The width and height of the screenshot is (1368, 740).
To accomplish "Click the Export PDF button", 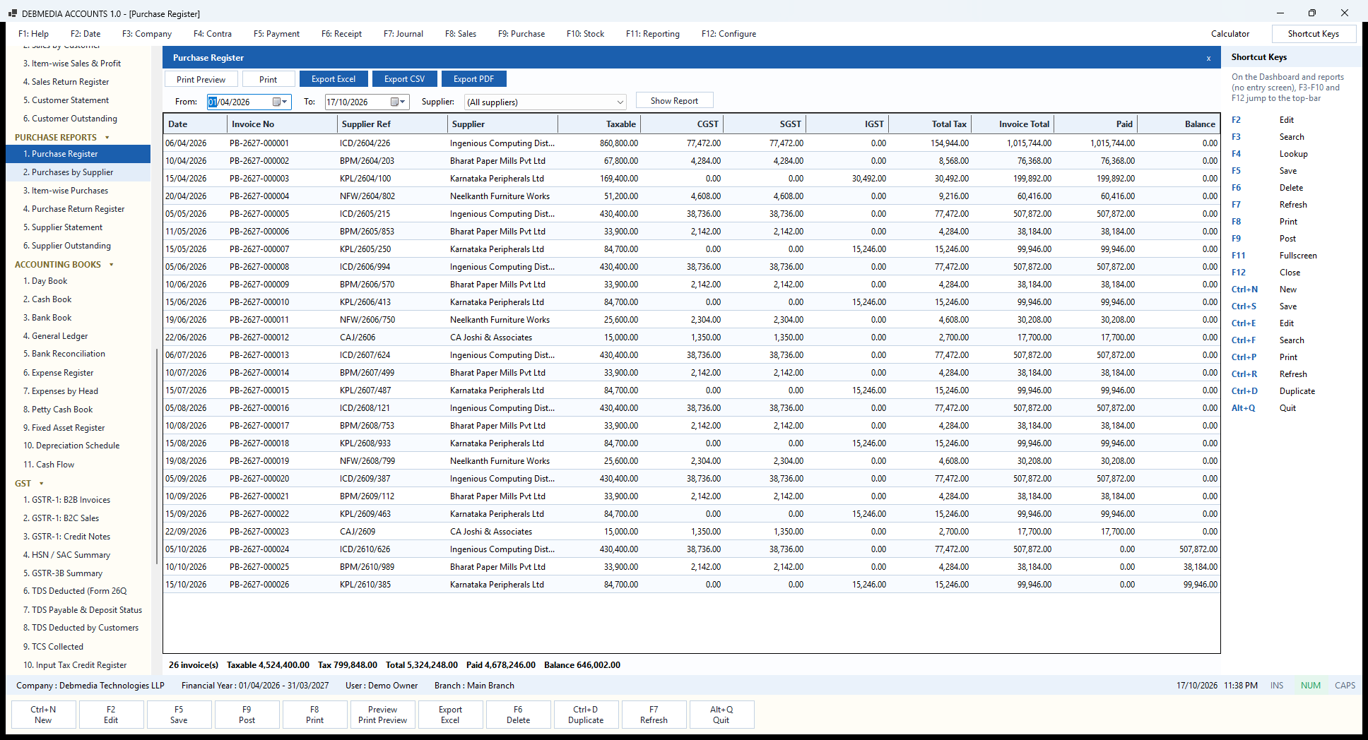I will pyautogui.click(x=473, y=79).
